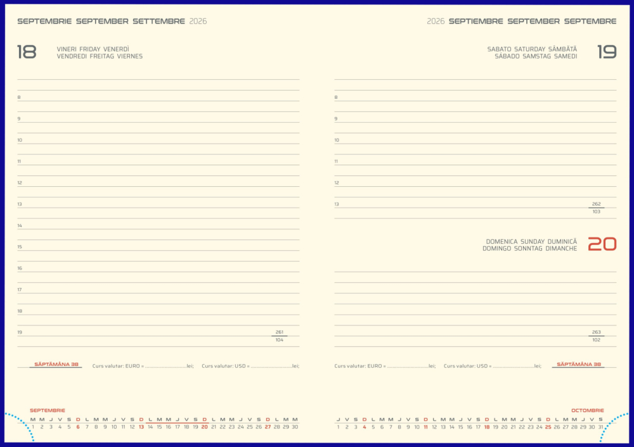
Task: Click red date 4 in October mini calendar
Action: (x=364, y=426)
